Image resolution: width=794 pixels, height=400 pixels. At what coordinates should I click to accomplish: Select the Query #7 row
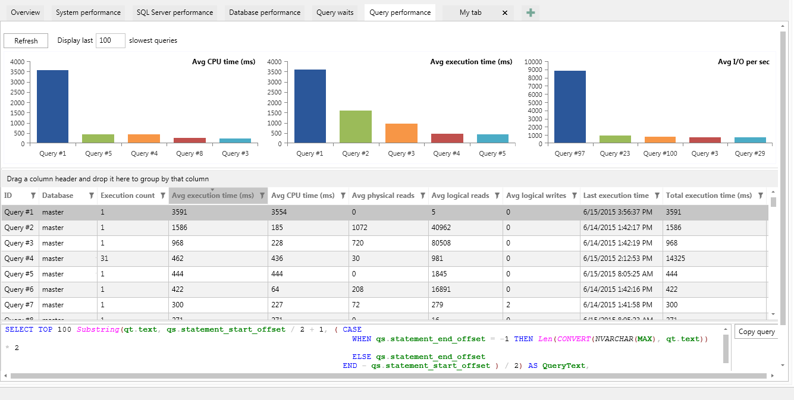(x=384, y=305)
